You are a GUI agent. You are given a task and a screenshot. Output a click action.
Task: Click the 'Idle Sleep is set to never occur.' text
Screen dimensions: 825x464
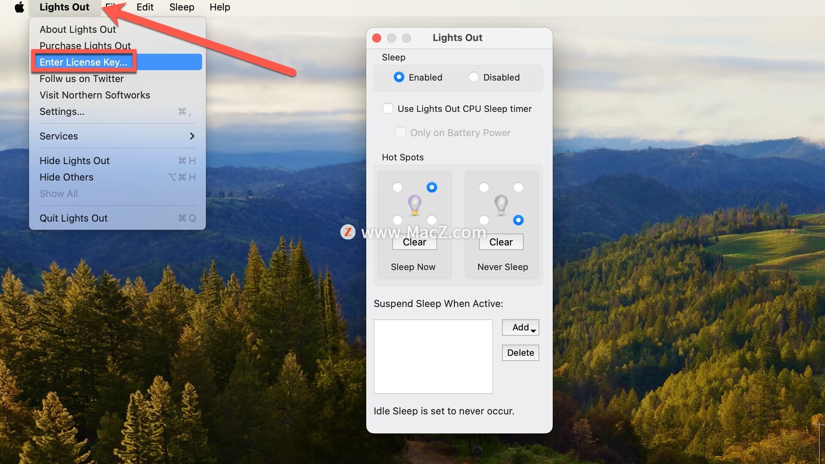point(444,411)
